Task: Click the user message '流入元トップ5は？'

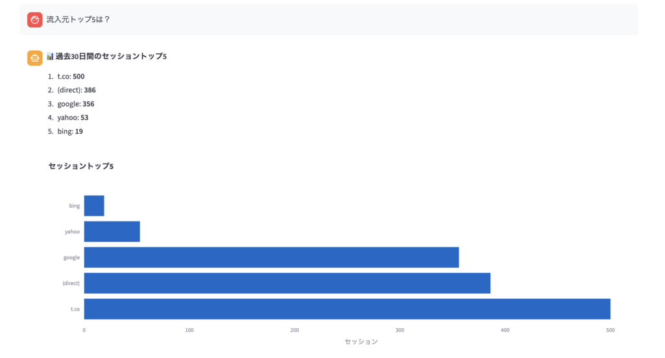Action: (79, 19)
